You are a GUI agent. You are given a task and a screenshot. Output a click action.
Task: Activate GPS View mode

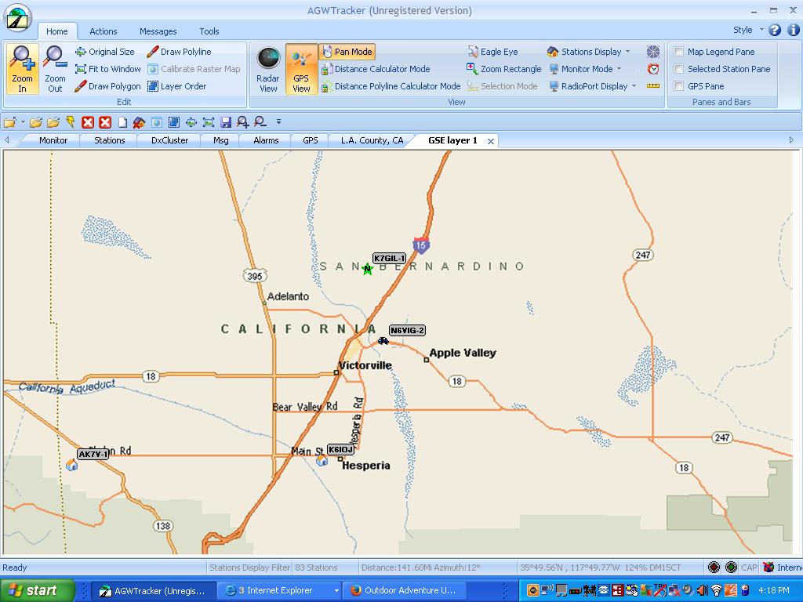click(301, 69)
